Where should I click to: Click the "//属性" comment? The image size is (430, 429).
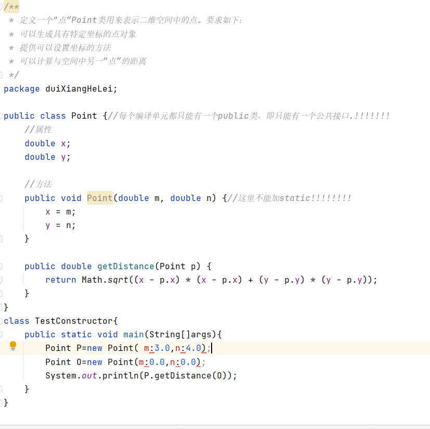point(38,129)
